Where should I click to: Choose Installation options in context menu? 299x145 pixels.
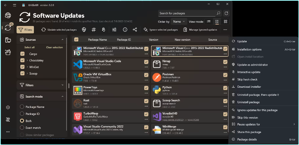coord(263,49)
